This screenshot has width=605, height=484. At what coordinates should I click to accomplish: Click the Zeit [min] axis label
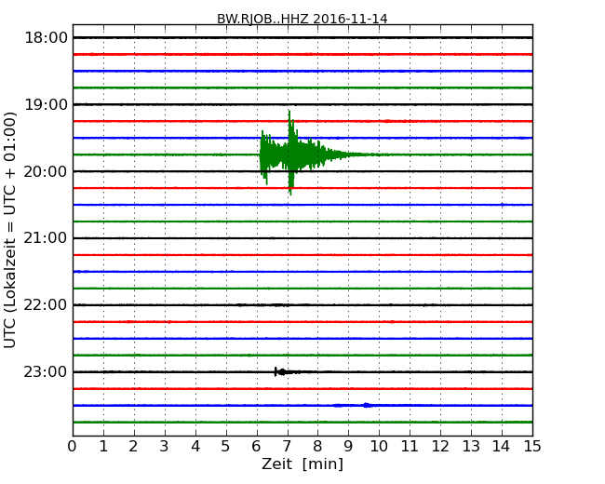coord(302,464)
